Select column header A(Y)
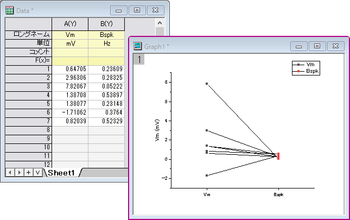Viewport: 350px width, 220px height. point(70,24)
